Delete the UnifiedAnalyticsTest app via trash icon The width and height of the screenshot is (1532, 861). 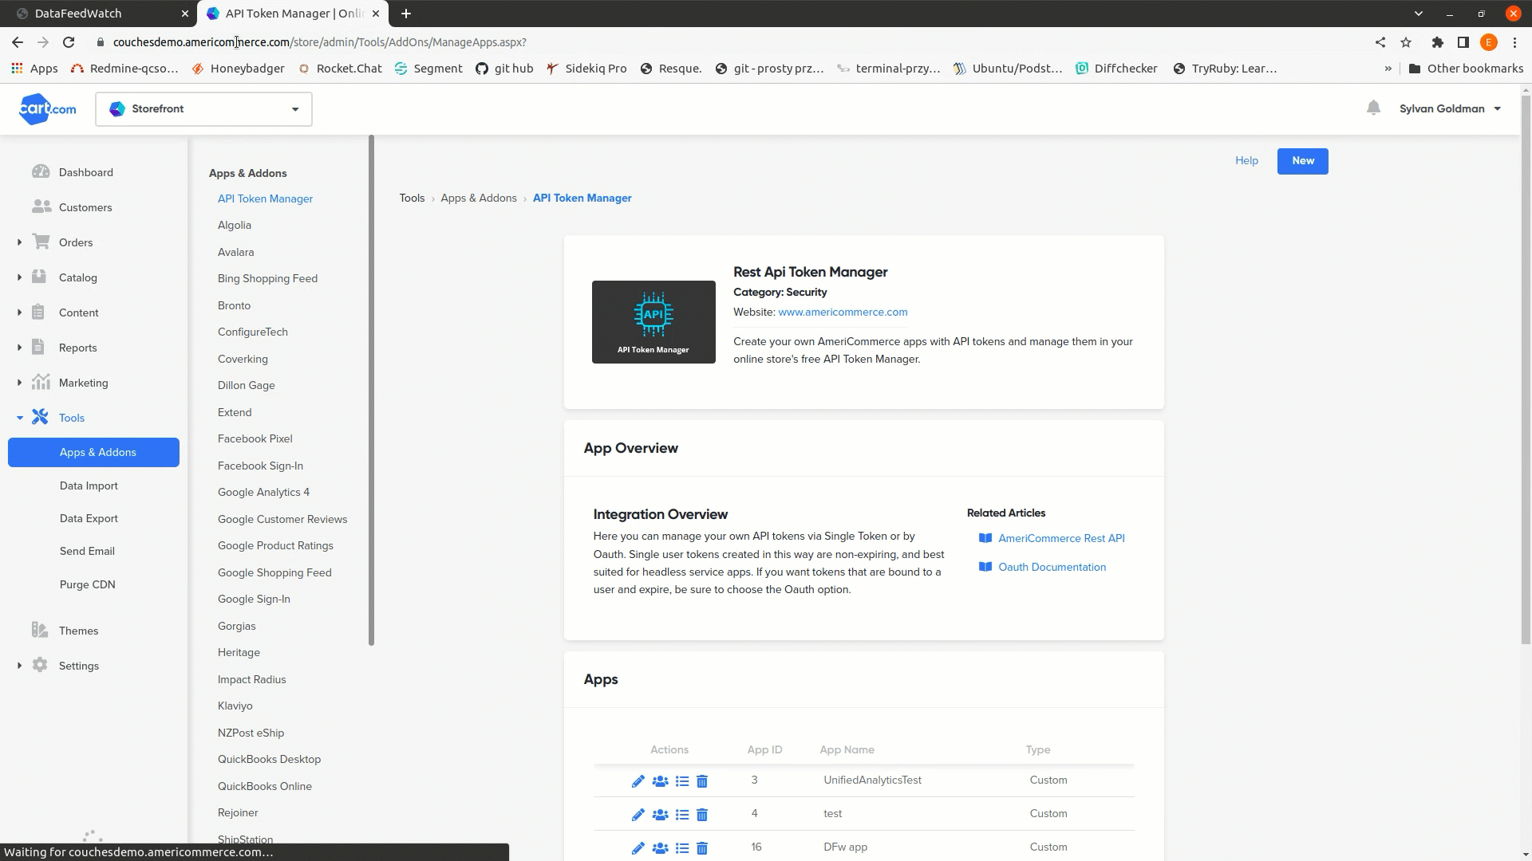[702, 781]
